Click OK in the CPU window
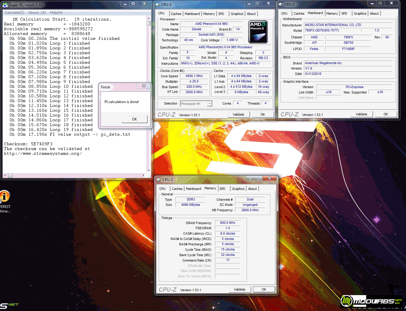 coord(263,114)
